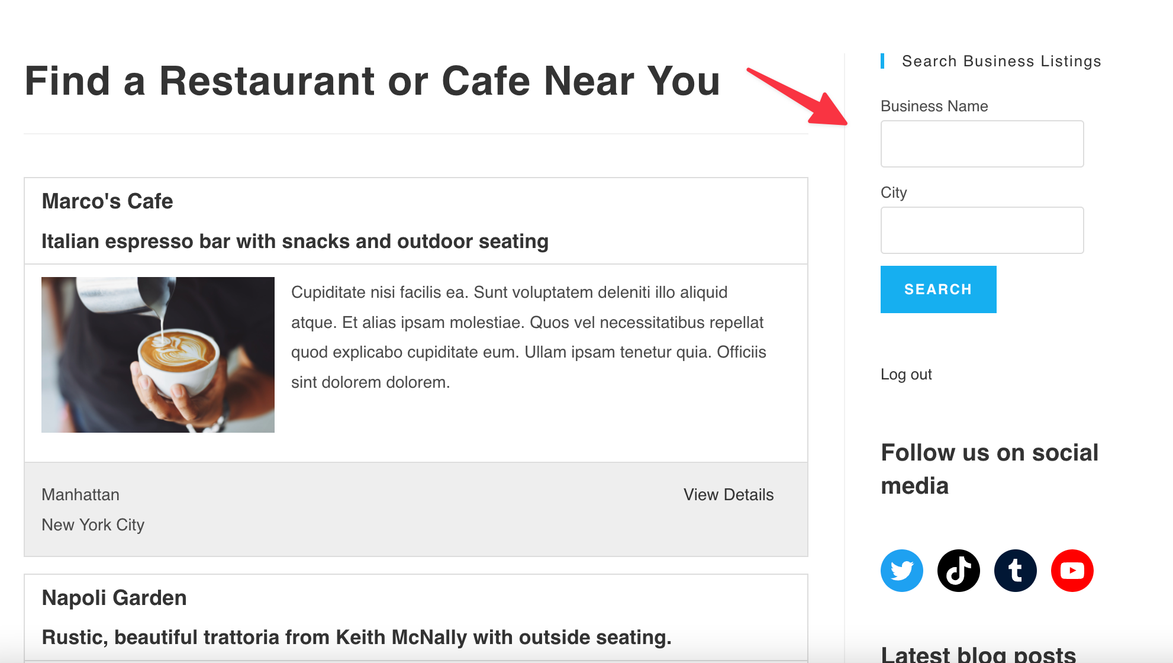Open the Twitter social icon

[x=901, y=571]
